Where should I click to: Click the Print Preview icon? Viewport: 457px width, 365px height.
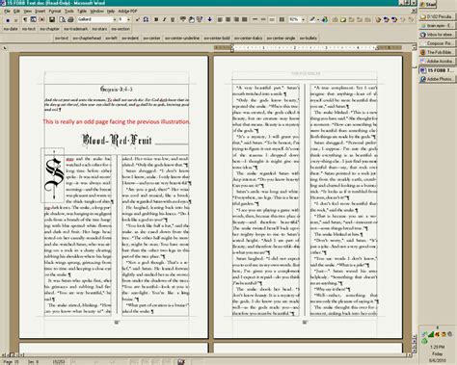(x=63, y=19)
